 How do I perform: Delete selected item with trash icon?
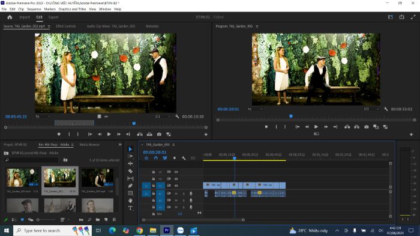[x=115, y=220]
